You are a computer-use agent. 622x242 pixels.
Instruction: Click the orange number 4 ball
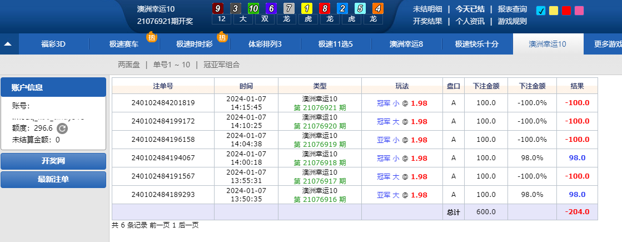point(377,8)
